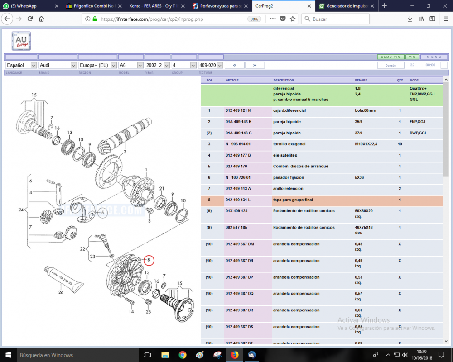Click the site information icon in address bar
The image size is (453, 362).
pyautogui.click(x=87, y=19)
